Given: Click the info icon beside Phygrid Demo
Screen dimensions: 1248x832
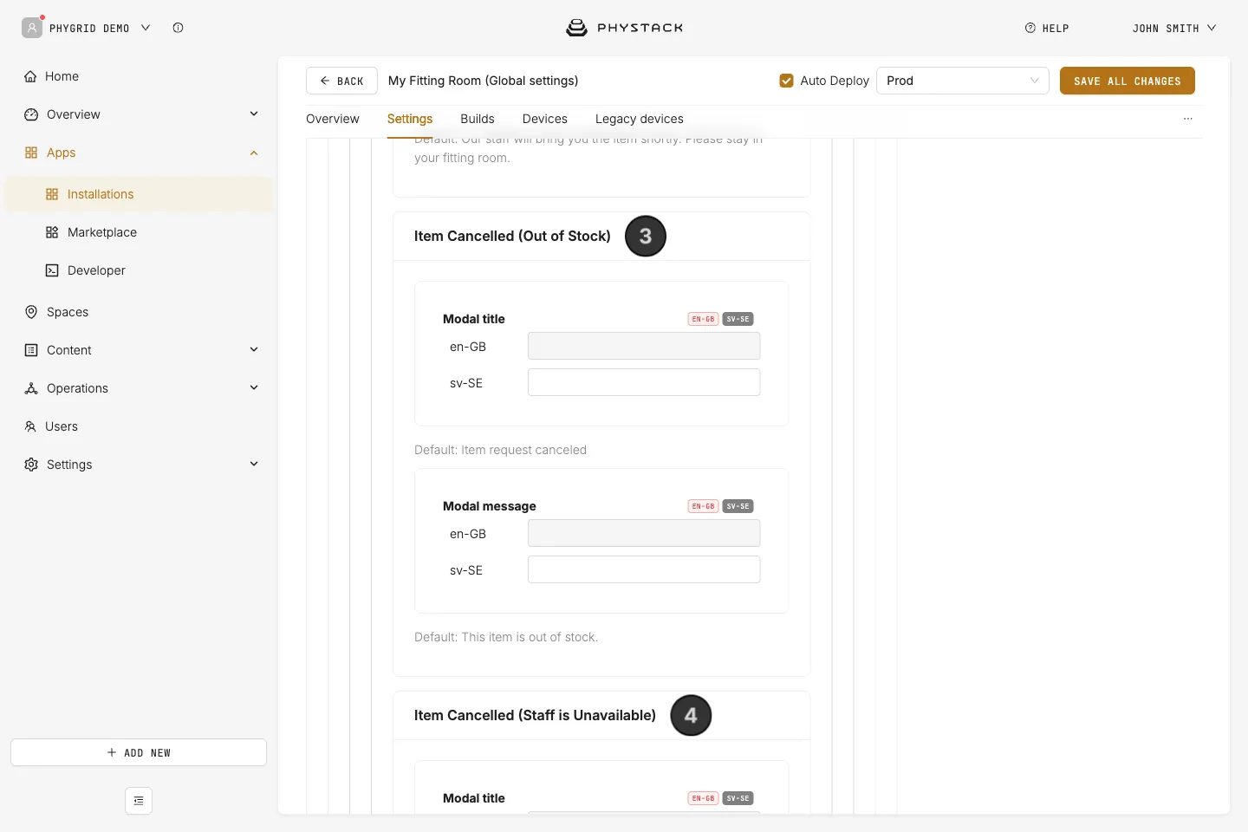Looking at the screenshot, I should coord(178,28).
